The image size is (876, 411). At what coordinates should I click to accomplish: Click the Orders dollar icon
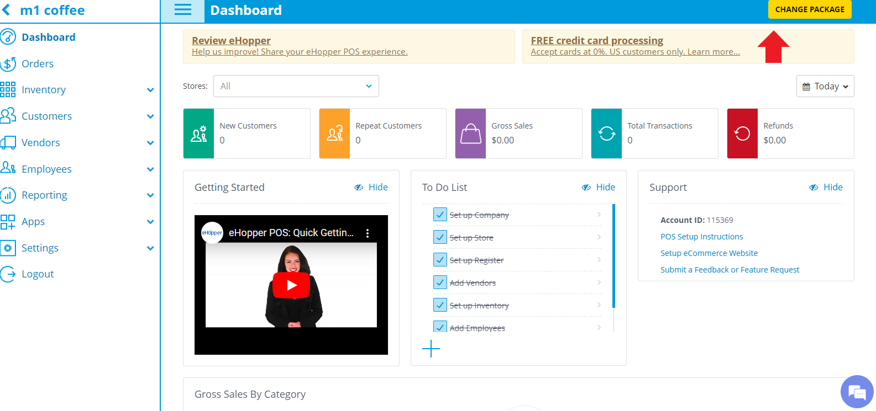(x=8, y=63)
